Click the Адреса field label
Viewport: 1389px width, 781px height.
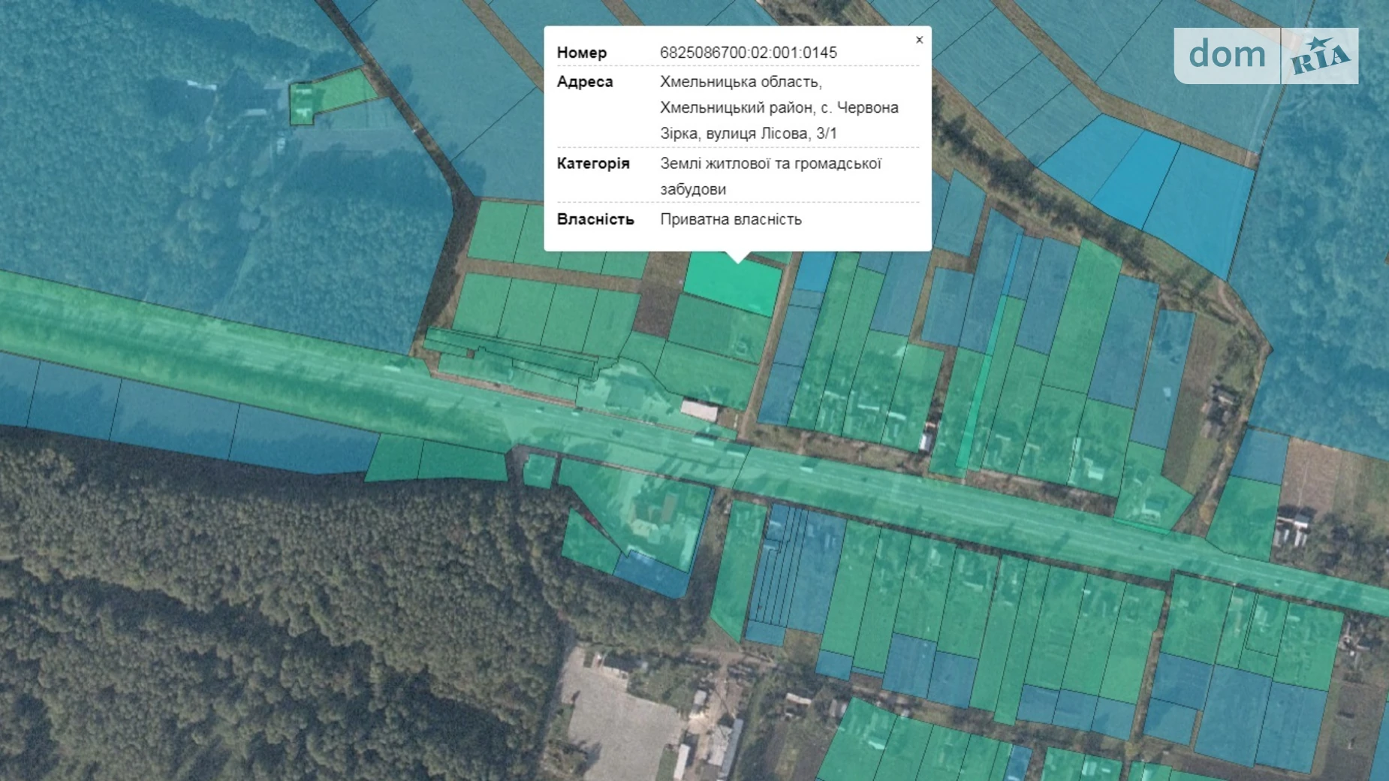(x=585, y=82)
